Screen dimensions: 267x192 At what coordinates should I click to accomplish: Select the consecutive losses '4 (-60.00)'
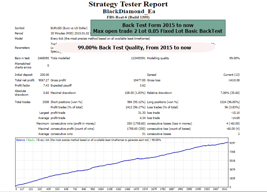pyautogui.click(x=233, y=123)
